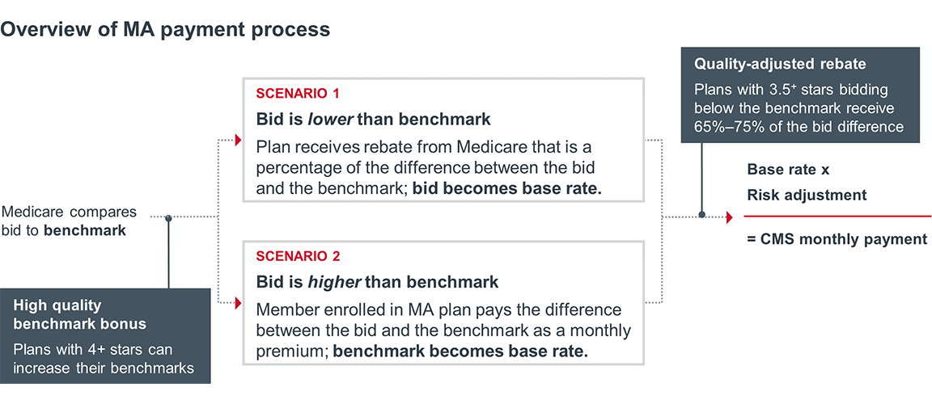Select the '= CMS monthly payment' result

pos(836,238)
